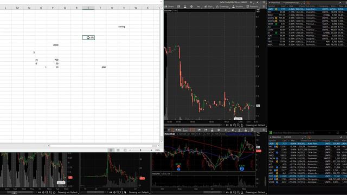This screenshot has width=347, height=195.
Task: Click Excel vertical scrollbar down arrow
Action: 162,142
